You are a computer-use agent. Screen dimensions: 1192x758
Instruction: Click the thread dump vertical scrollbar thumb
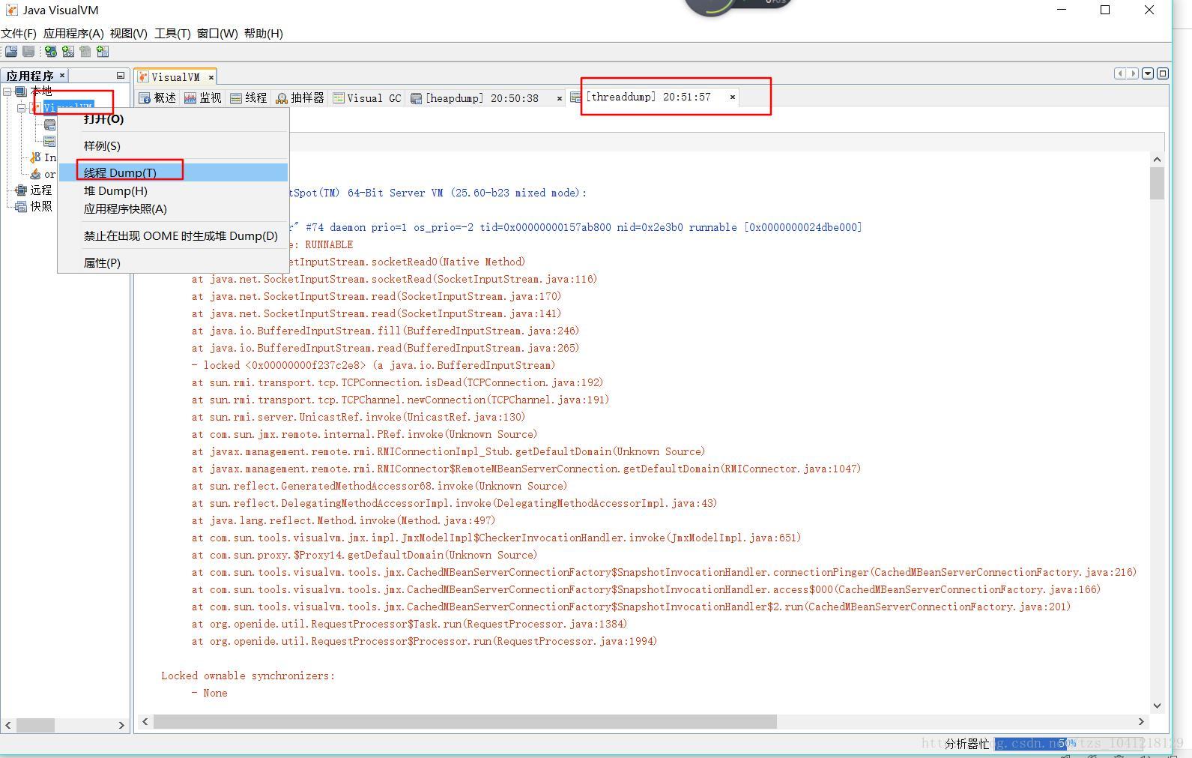1157,184
